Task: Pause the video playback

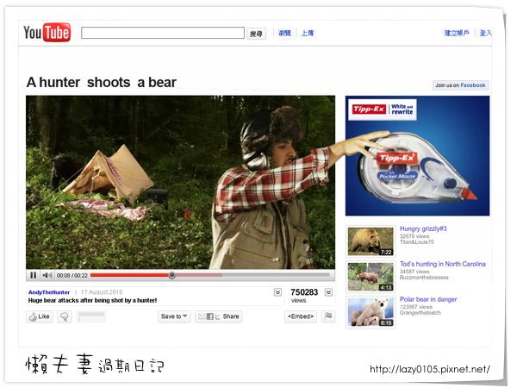Action: (x=34, y=275)
